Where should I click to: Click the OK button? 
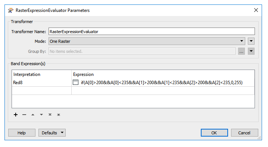[x=214, y=132]
